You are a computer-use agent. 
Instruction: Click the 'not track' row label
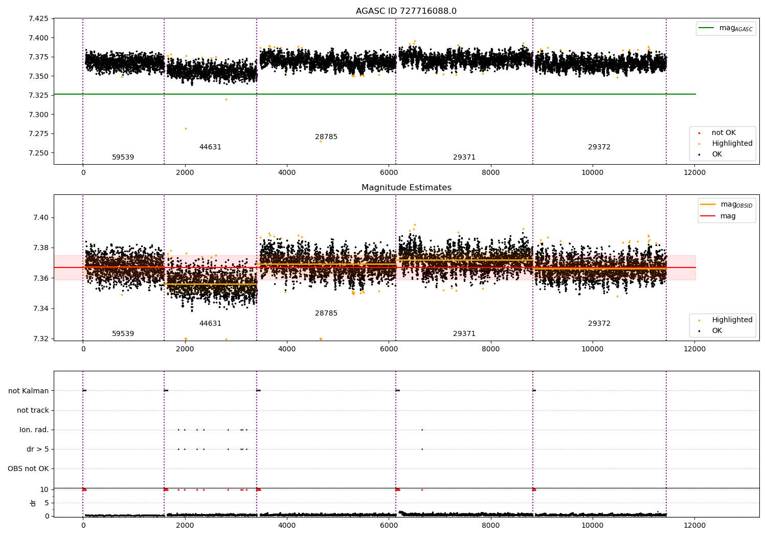click(33, 411)
